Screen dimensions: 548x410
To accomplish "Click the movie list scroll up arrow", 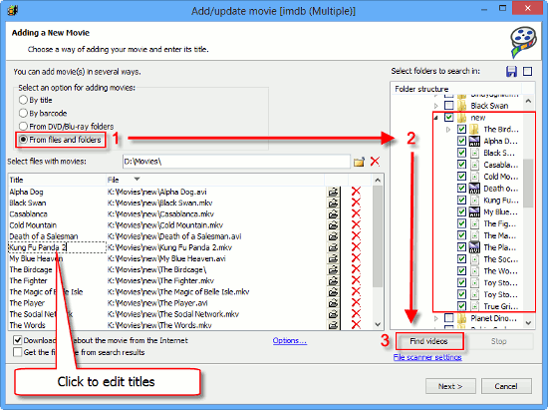I will pos(378,181).
